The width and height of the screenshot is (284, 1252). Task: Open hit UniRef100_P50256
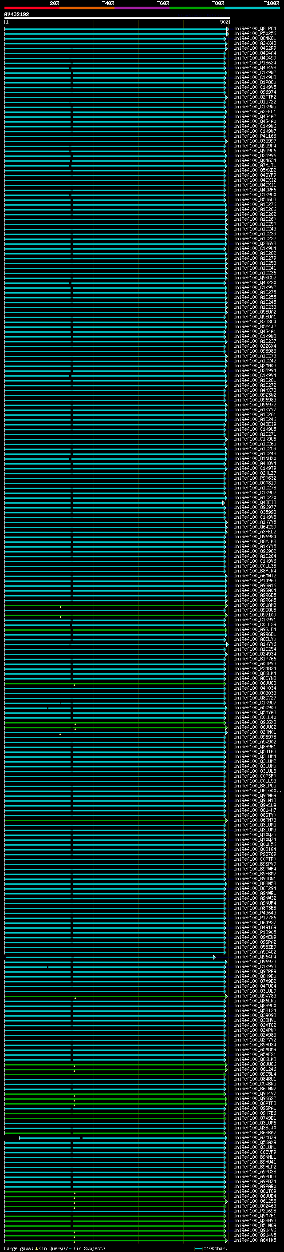[254, 34]
